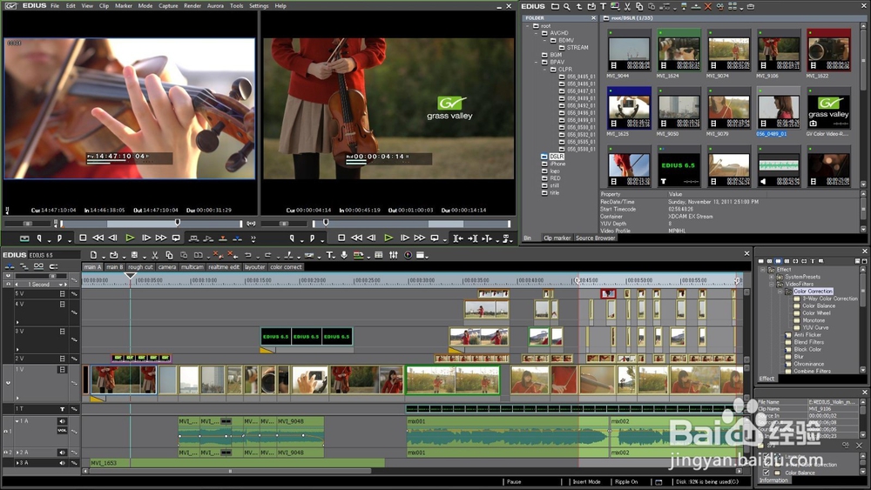Switch to the color correct sequence tab
The width and height of the screenshot is (871, 490).
(286, 267)
